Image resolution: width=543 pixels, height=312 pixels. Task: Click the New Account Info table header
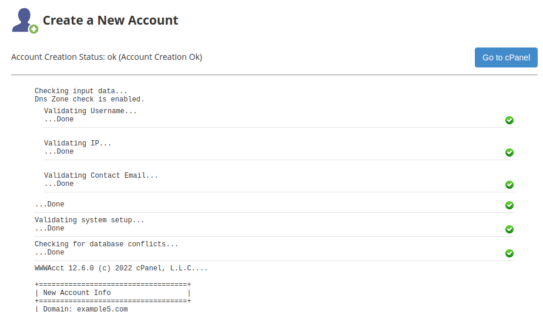pos(76,293)
